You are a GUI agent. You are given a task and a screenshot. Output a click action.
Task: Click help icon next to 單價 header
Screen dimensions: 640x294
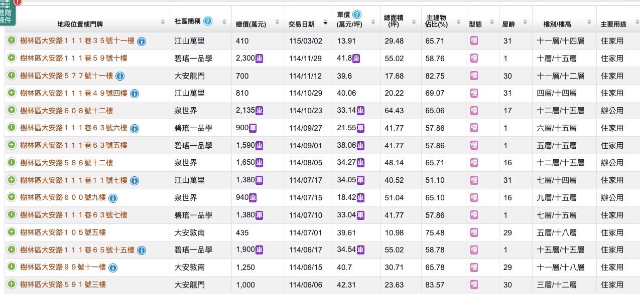click(357, 15)
